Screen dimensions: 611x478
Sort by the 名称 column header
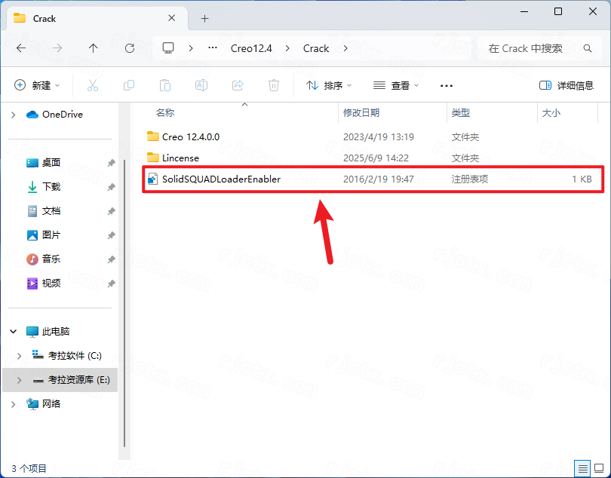click(x=165, y=112)
